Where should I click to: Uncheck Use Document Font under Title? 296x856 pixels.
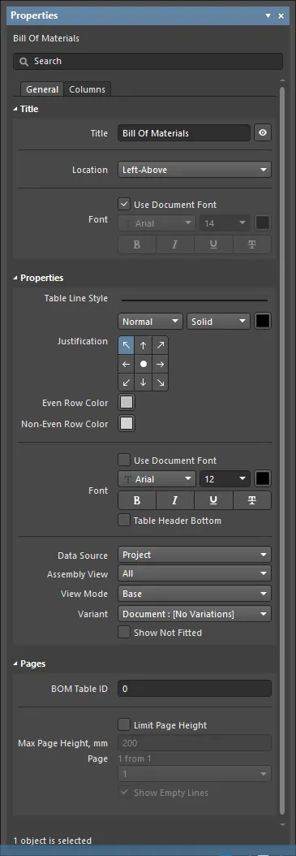pos(124,205)
